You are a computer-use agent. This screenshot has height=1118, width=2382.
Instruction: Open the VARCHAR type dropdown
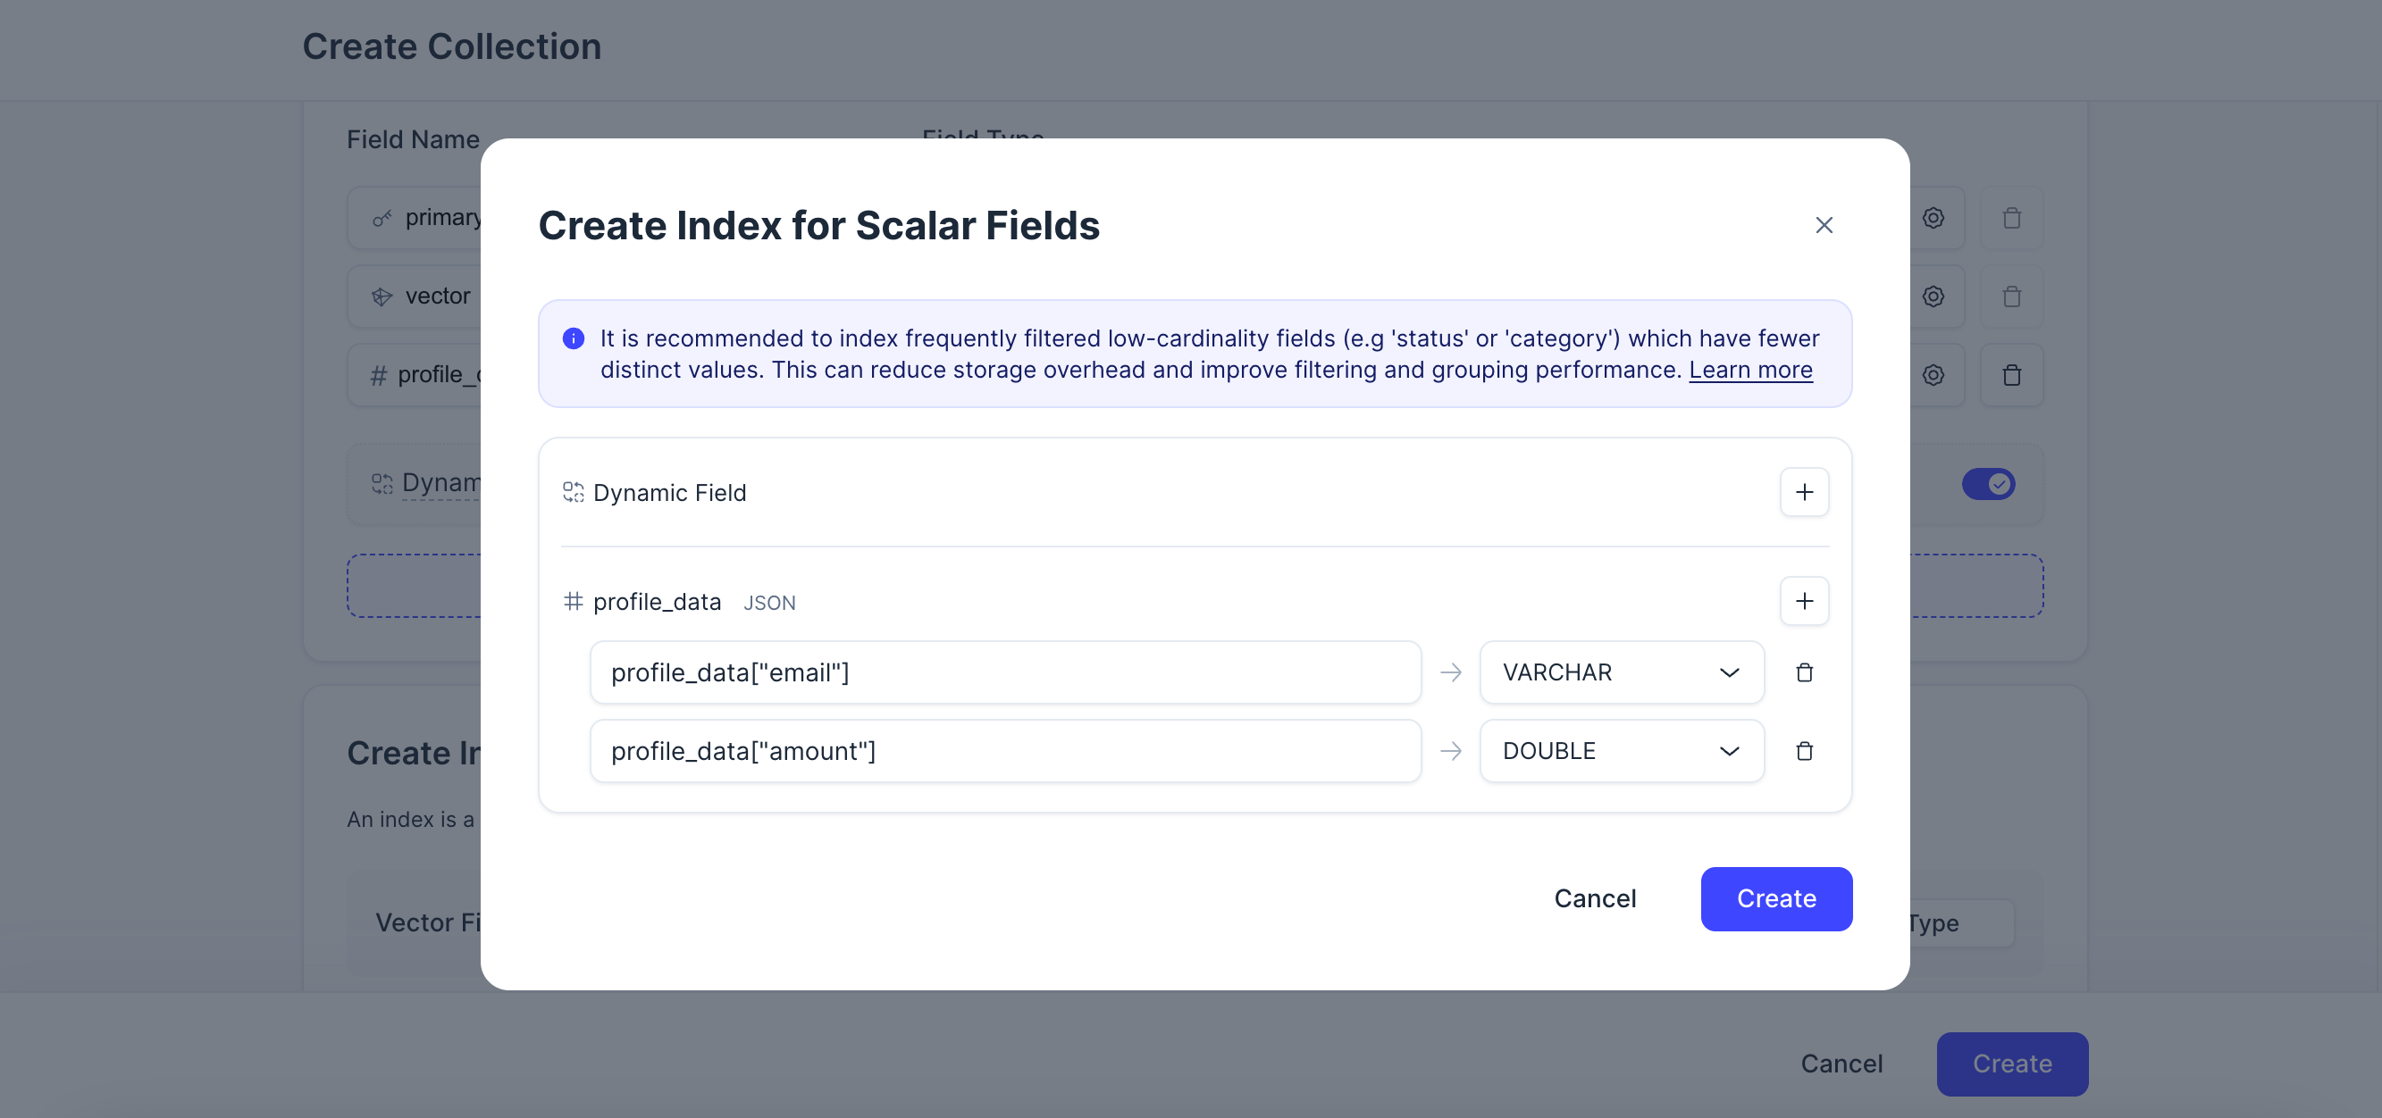coord(1621,672)
